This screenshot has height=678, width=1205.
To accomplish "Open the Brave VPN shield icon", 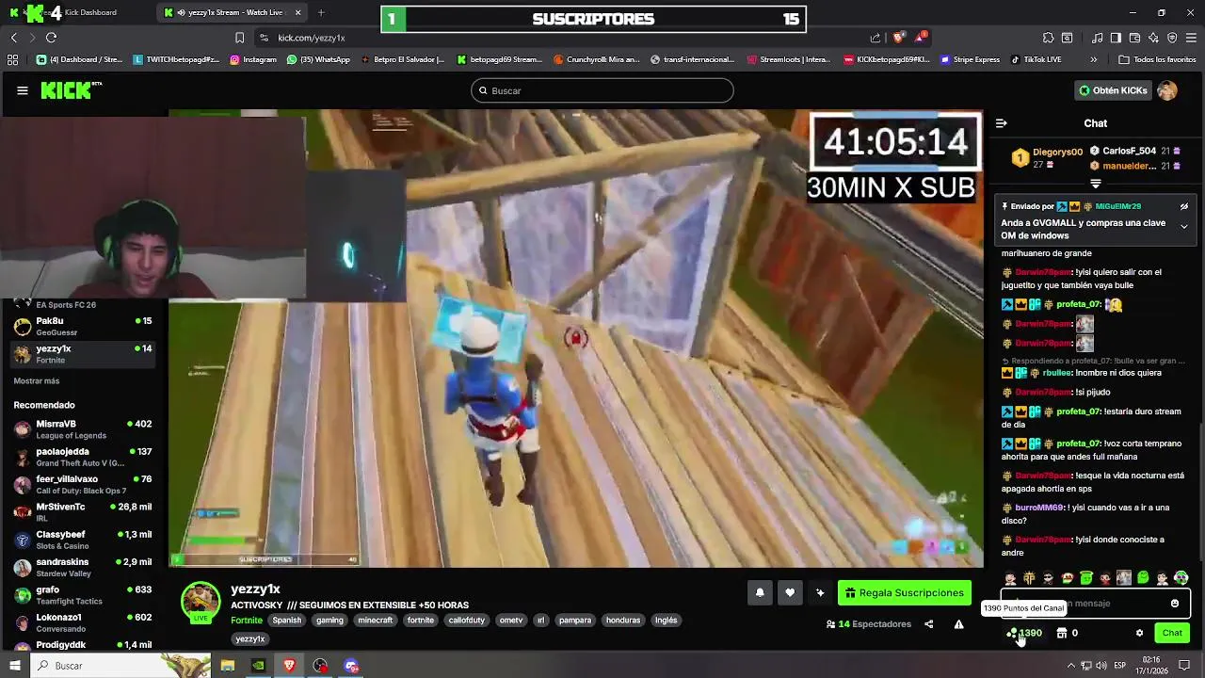I will coord(1172,38).
